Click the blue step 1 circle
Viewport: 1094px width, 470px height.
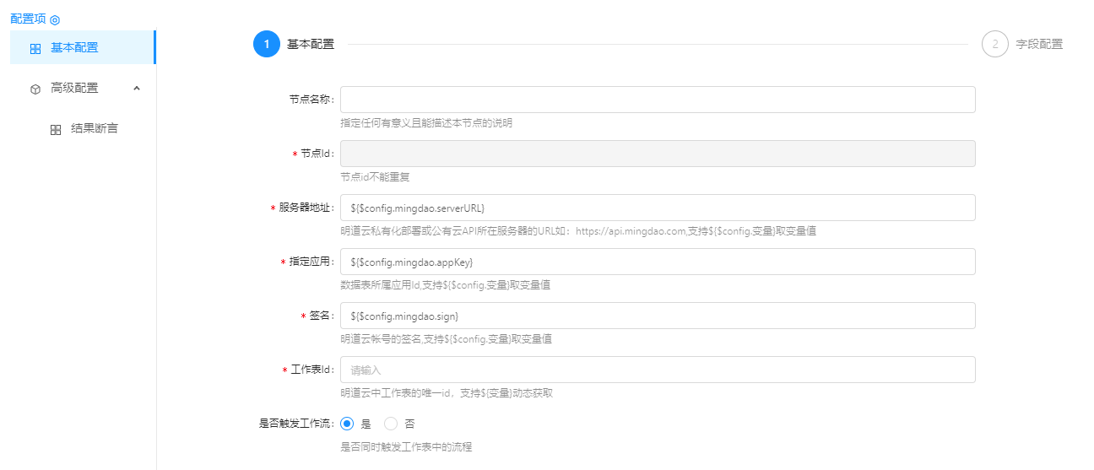pyautogui.click(x=266, y=44)
